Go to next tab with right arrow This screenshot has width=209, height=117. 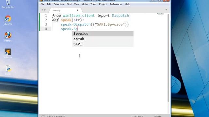pos(45,10)
